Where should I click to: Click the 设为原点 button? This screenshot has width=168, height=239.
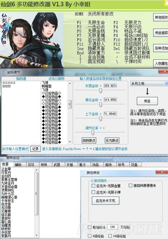click(x=112, y=140)
